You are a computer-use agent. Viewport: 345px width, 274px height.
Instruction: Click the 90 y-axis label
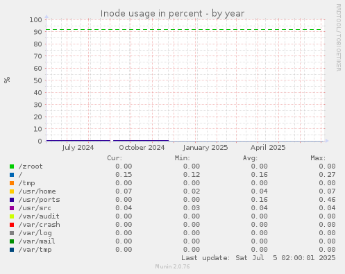coord(37,32)
